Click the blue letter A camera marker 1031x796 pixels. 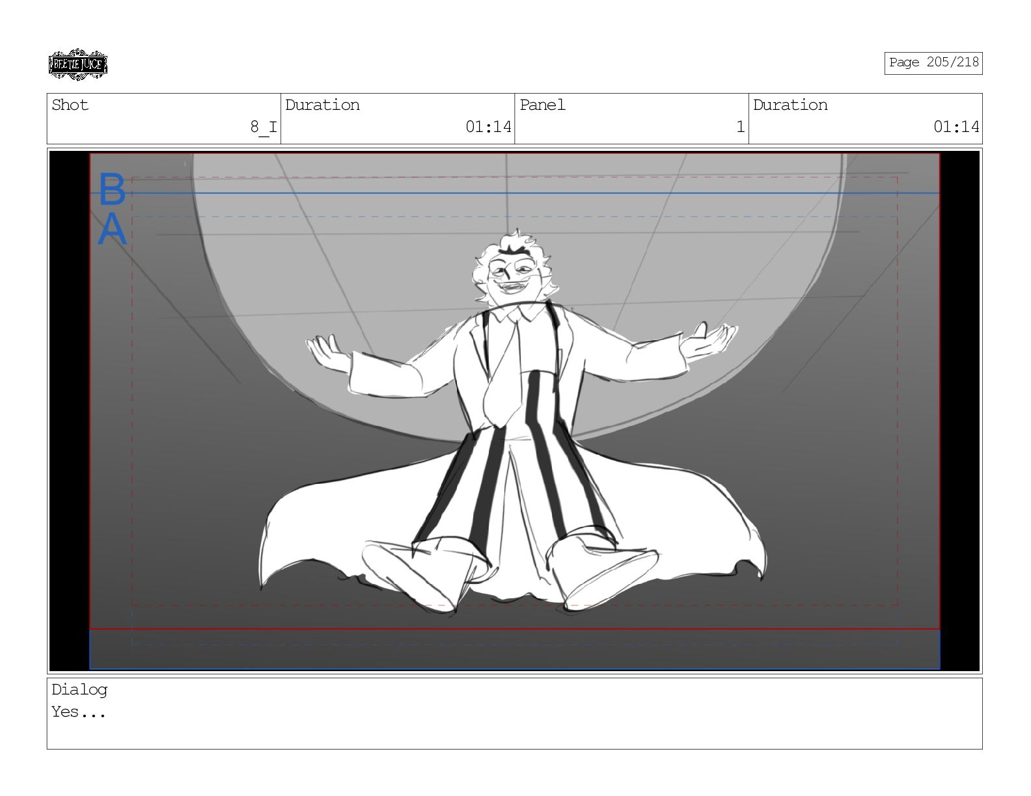tap(112, 230)
